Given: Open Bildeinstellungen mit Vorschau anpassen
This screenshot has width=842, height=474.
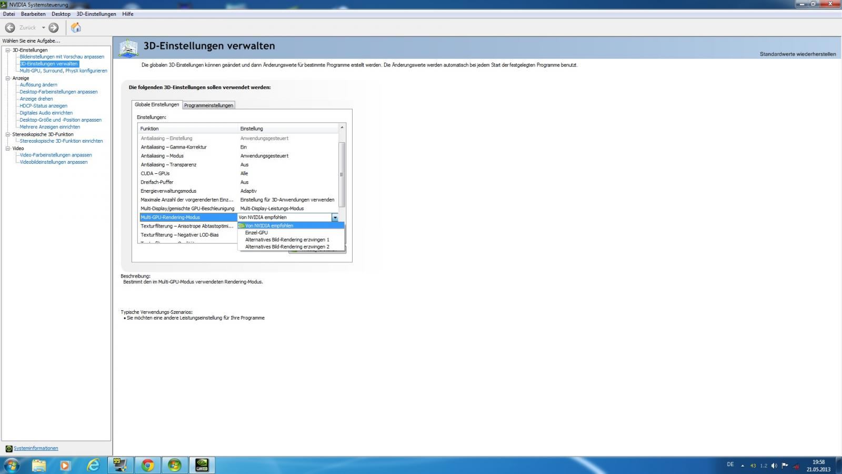Looking at the screenshot, I should 62,57.
